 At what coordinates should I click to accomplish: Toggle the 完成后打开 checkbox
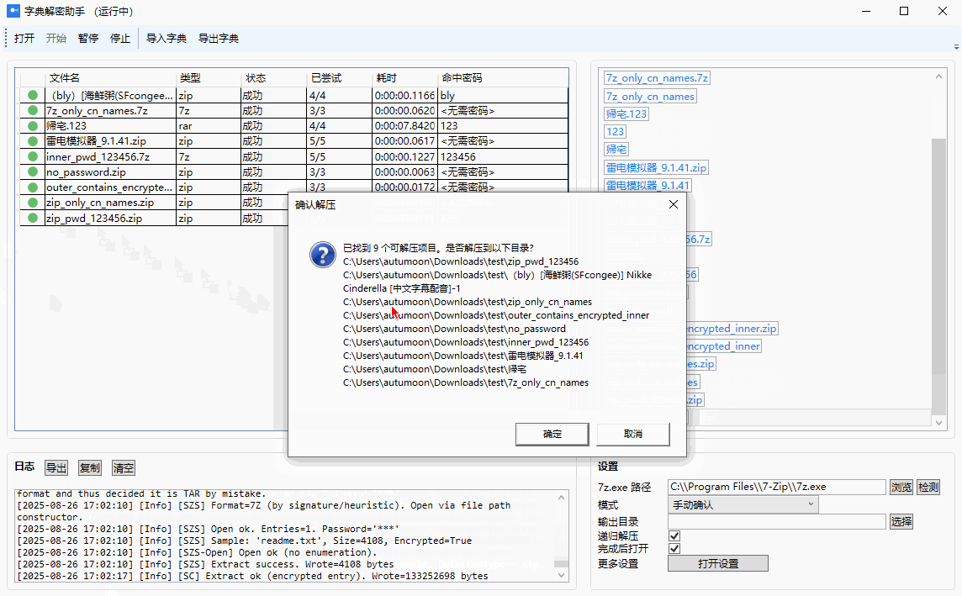click(x=674, y=549)
